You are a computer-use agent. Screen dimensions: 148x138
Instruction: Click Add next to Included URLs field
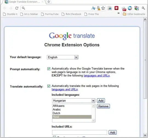tap(113, 132)
